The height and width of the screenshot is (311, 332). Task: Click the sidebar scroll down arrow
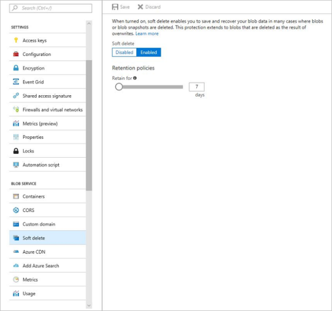(89, 305)
